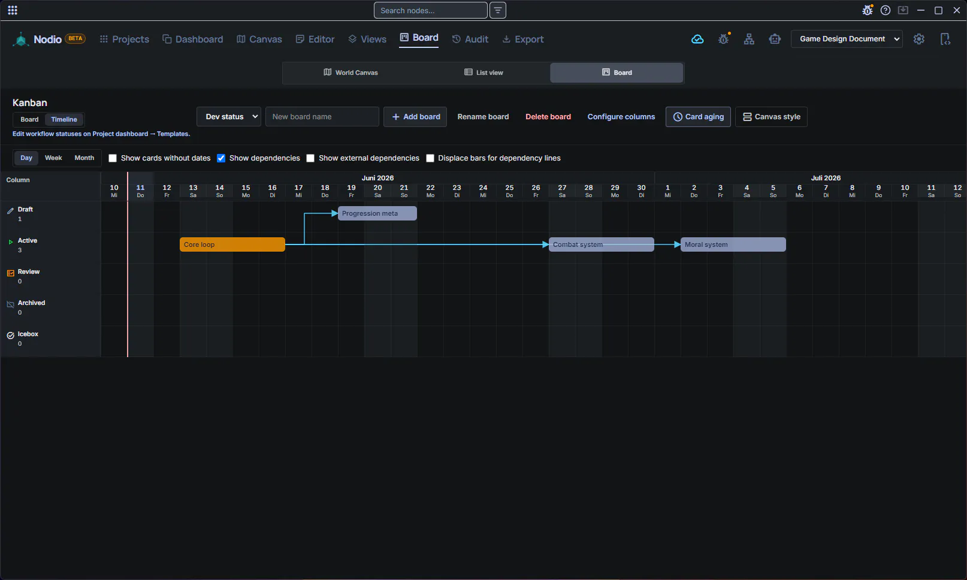Open the Export page
Screen dimensions: 967x580
coord(523,39)
